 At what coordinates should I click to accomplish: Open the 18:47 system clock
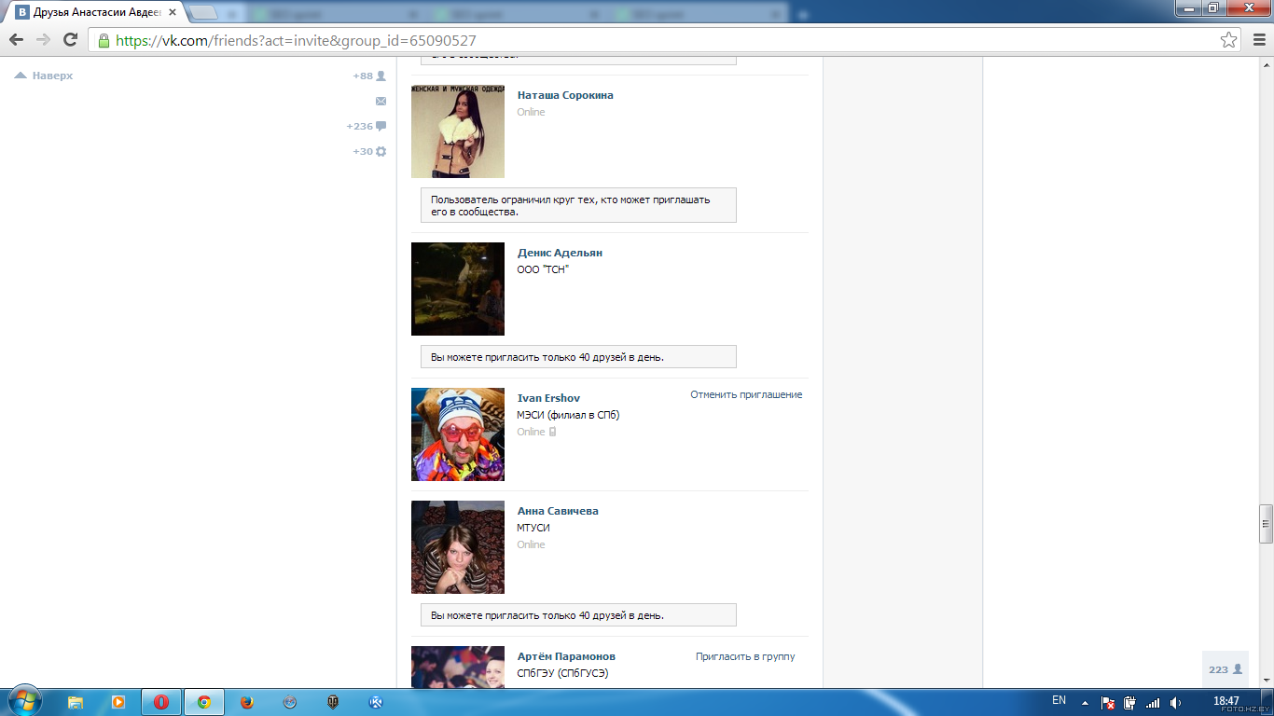1226,701
